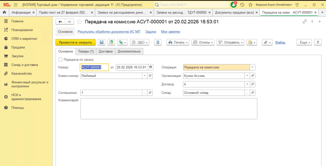Expand Организация dropdown arrow
This screenshot has height=166, width=326.
point(247,76)
